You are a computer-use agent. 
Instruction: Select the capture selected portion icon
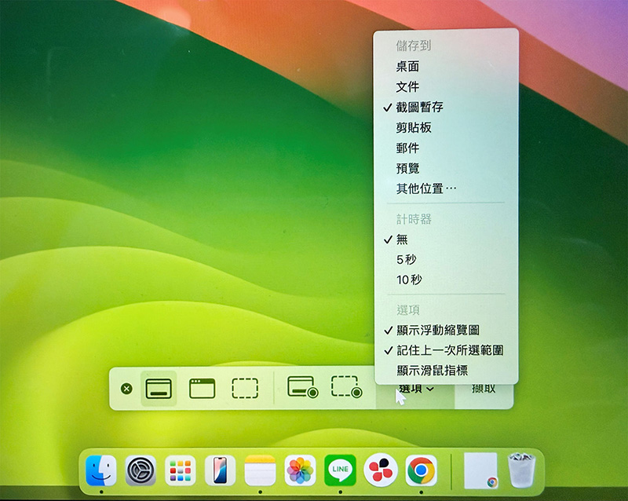(245, 388)
